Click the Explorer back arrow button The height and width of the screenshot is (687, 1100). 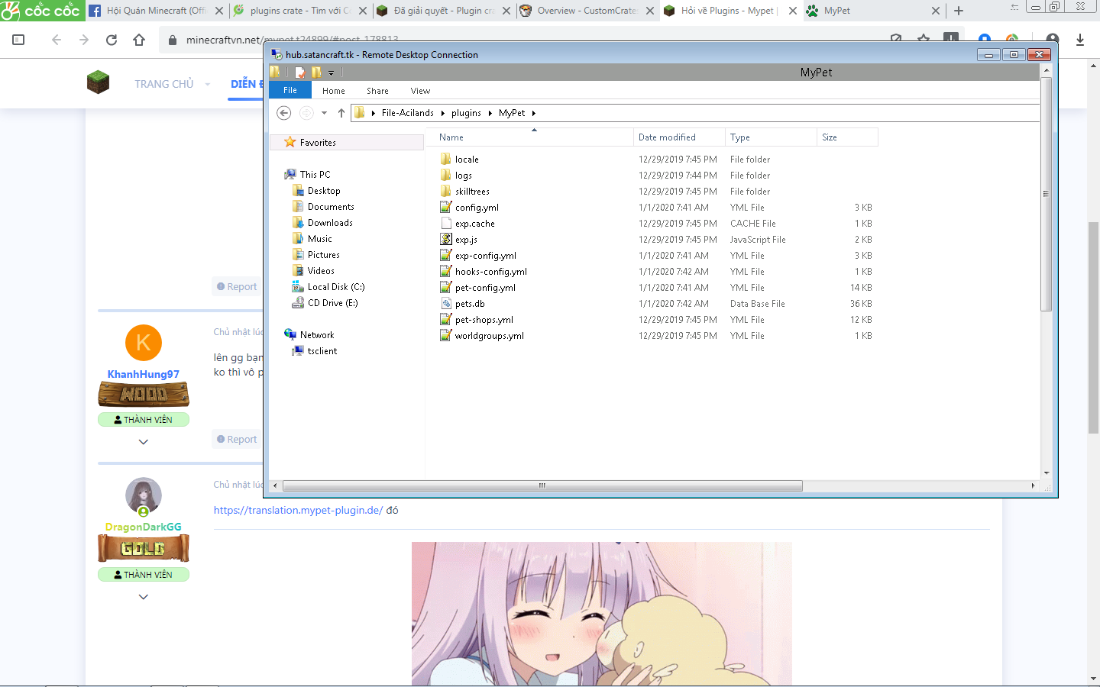(283, 113)
